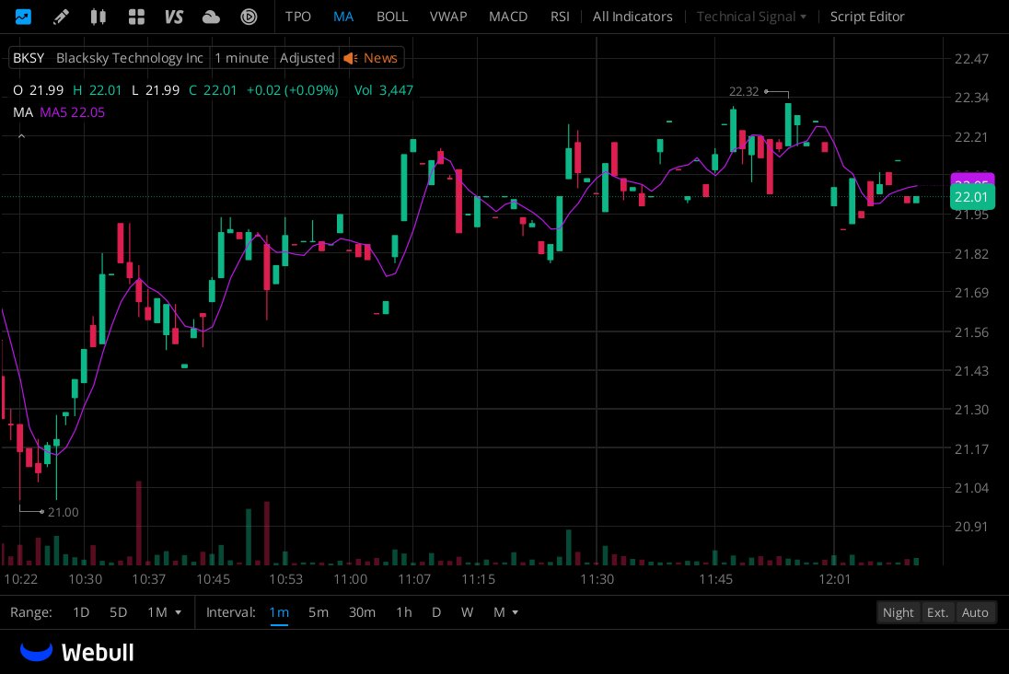This screenshot has width=1009, height=674.
Task: Click the 11:30 time axis label
Action: tap(597, 579)
